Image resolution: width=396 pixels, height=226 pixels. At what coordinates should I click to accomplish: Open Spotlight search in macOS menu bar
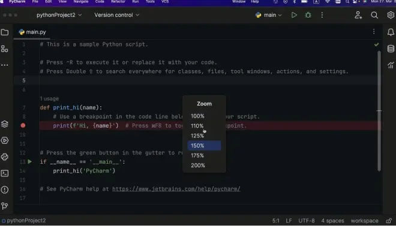click(347, 2)
